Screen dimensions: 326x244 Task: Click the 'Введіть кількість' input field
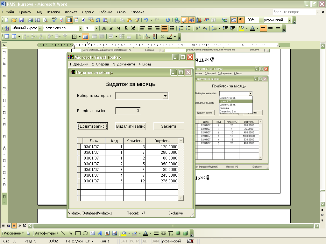pyautogui.click(x=128, y=111)
